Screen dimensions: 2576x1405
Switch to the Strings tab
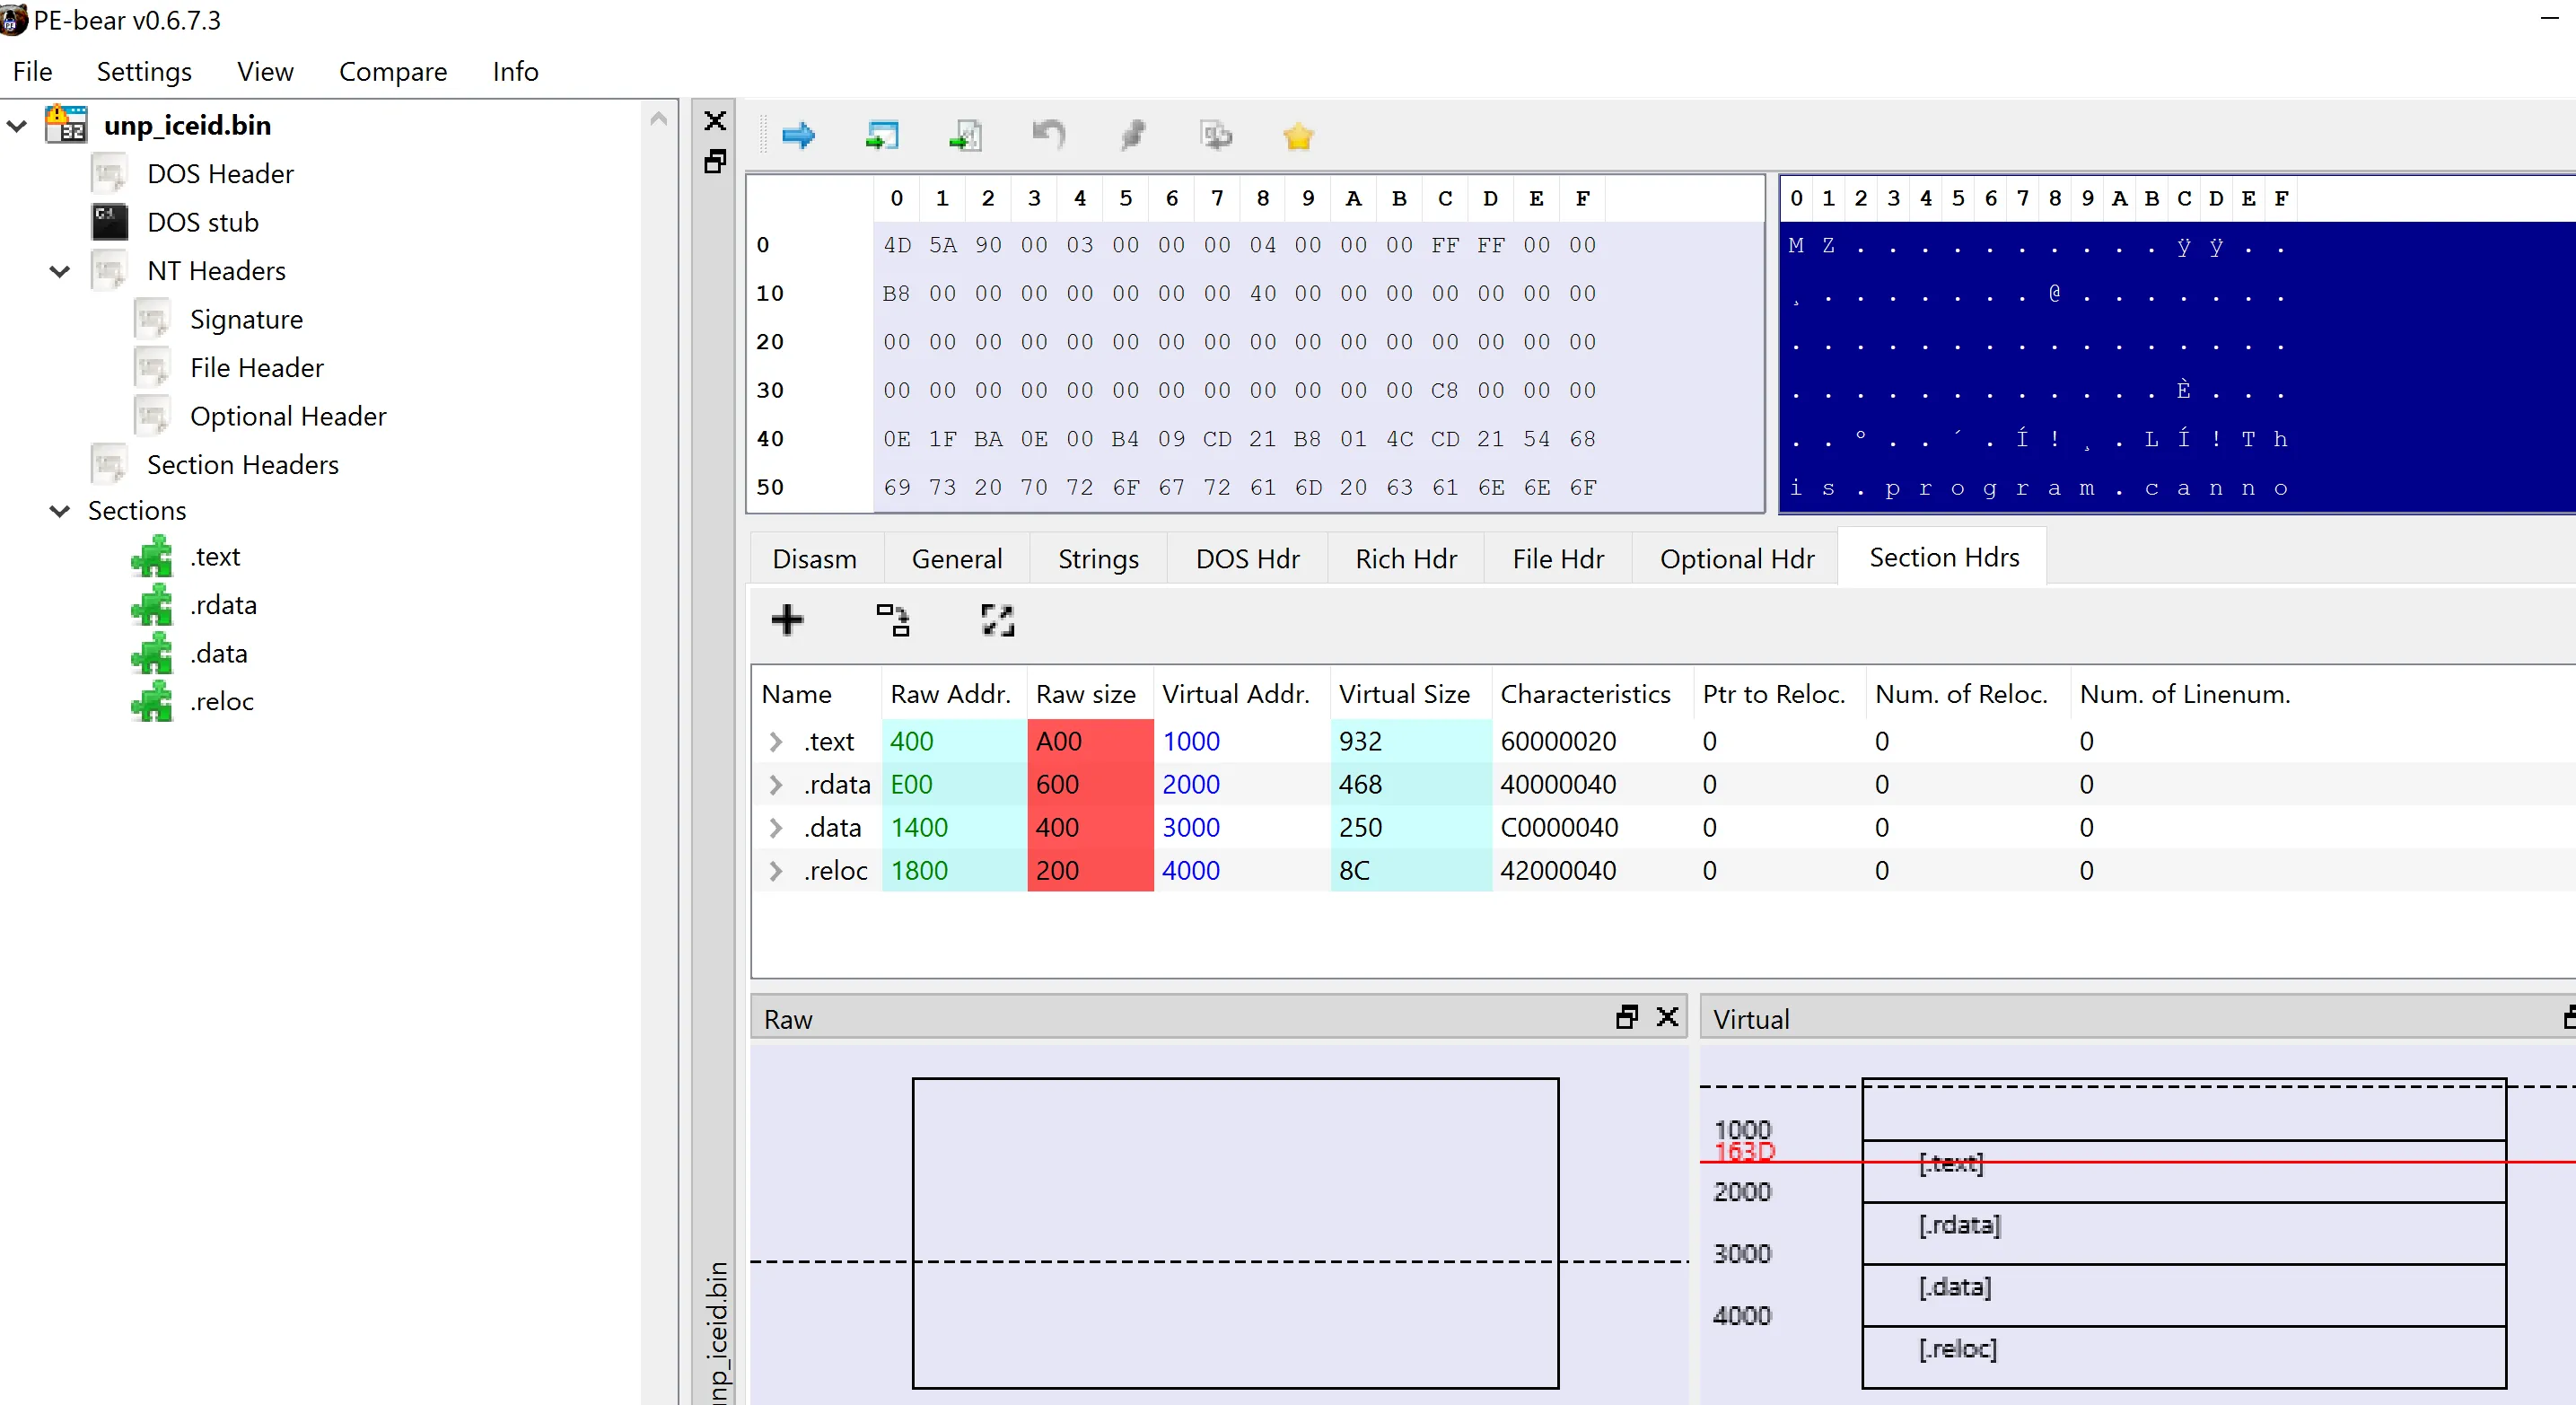pos(1098,559)
